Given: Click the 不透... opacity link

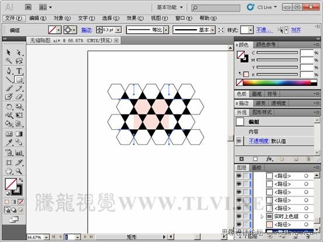Looking at the screenshot, I should 264,30.
